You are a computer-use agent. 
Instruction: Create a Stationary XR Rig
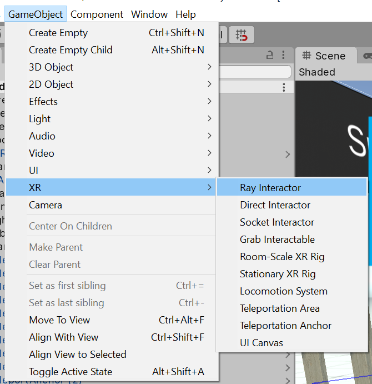[291, 274]
